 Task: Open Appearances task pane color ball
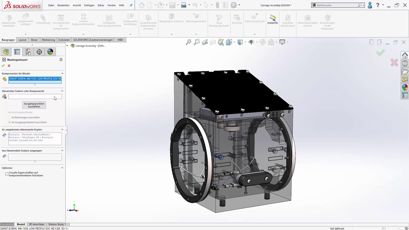point(405,87)
